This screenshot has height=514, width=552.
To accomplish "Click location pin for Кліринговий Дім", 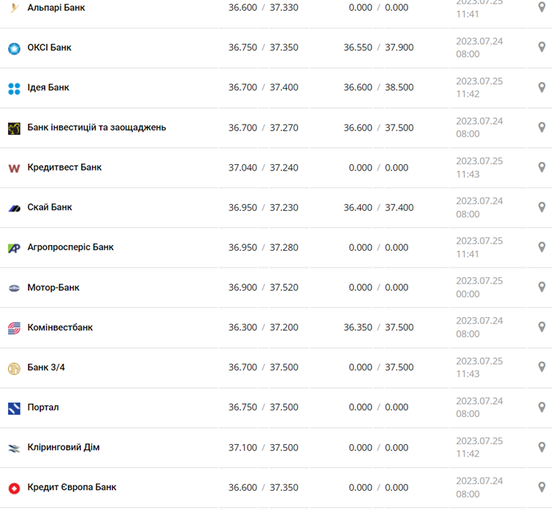I will pos(542,447).
